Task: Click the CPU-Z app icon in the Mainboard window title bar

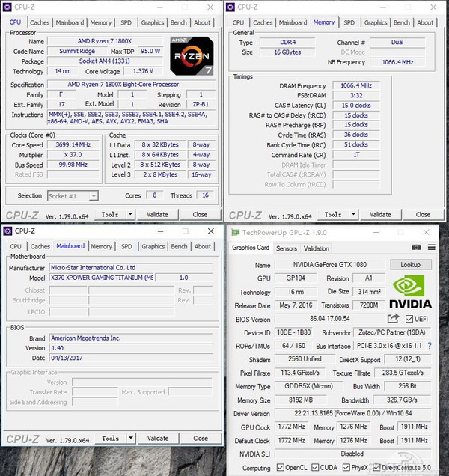Action: tap(7, 231)
